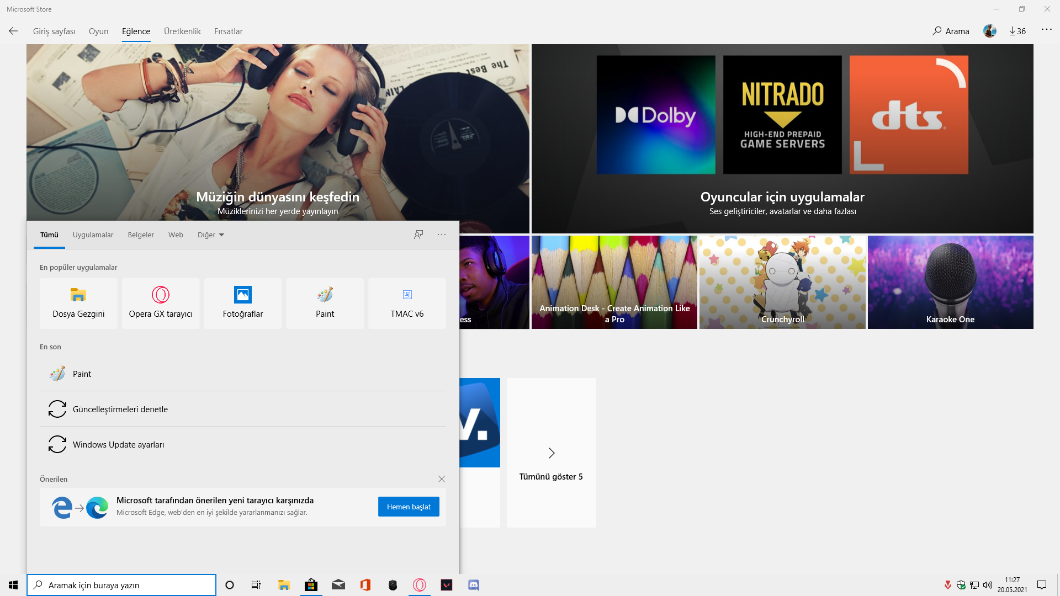Click the TMAC v6 app tile
The image size is (1060, 596).
click(x=407, y=303)
